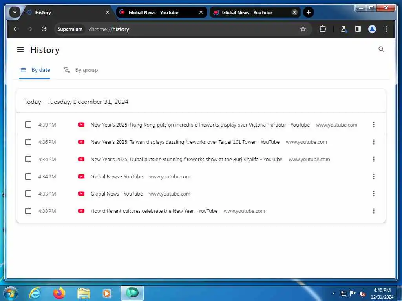Open the 4:33 PM Global News link
Screen dimensions: 402x301
click(117, 194)
